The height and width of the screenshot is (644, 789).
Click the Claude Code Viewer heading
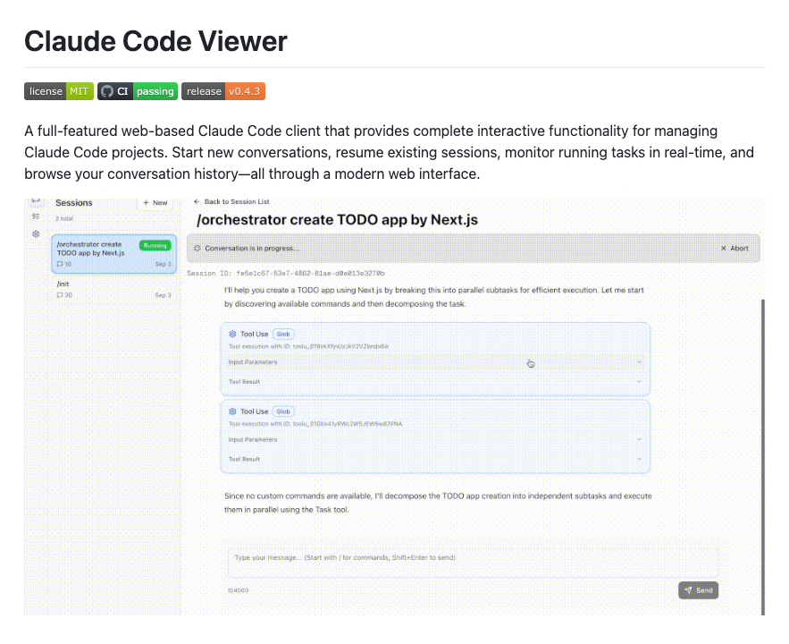(155, 41)
